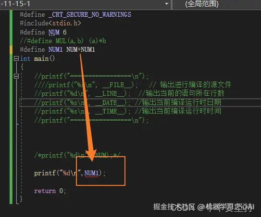Open the 全局范围 scope dropdown
The width and height of the screenshot is (261, 217).
(217, 4)
